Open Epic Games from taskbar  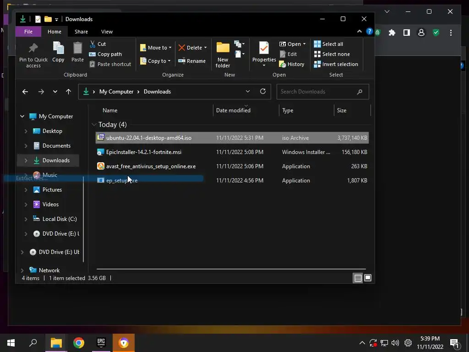101,343
